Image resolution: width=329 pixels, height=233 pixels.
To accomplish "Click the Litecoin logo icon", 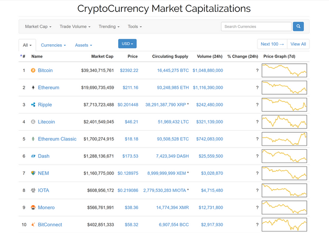I will coord(33,122).
